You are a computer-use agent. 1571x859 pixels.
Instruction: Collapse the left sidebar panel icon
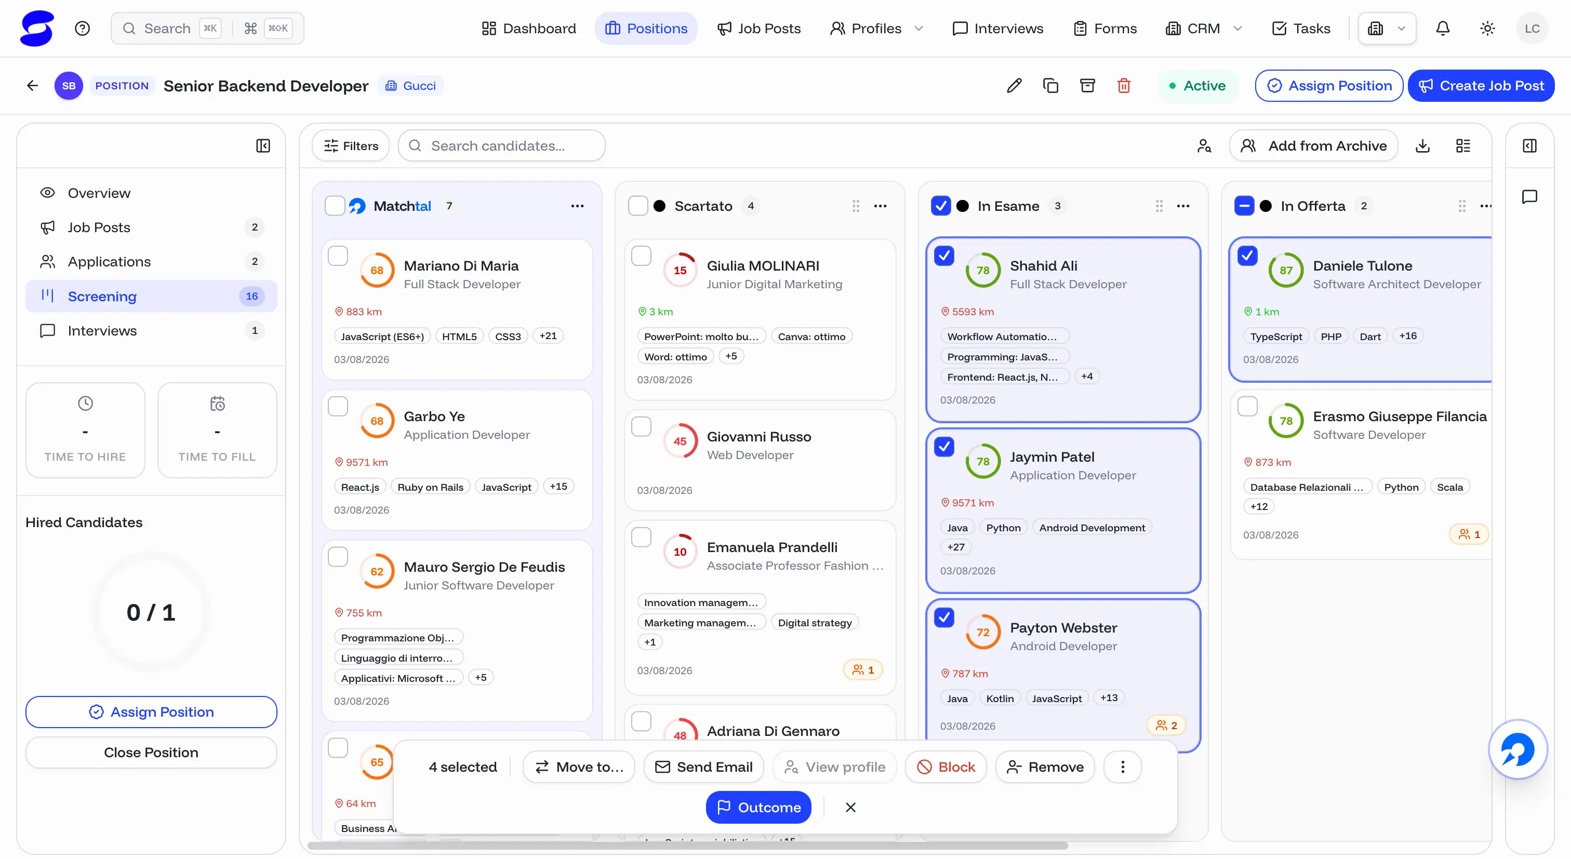click(263, 146)
